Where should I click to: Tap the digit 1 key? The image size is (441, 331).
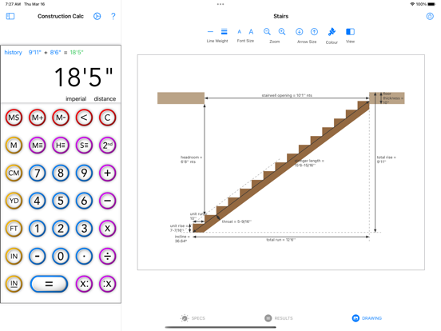tap(37, 229)
